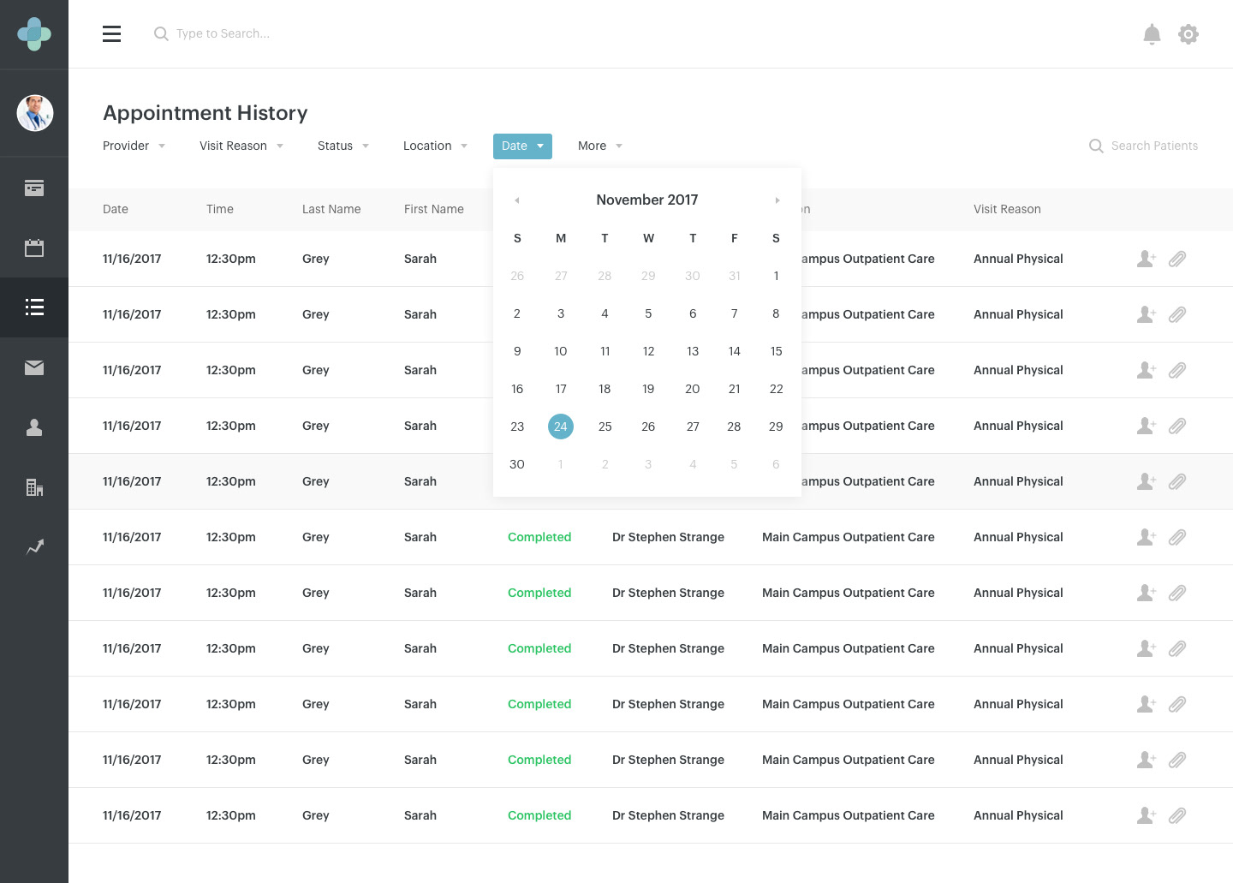Expand the More filter
1233x883 pixels.
coord(600,146)
